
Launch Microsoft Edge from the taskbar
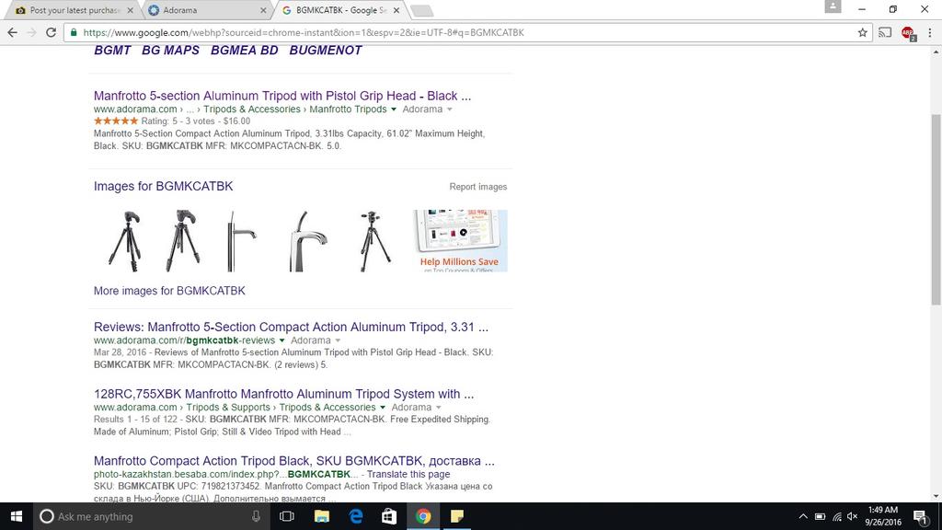click(356, 516)
